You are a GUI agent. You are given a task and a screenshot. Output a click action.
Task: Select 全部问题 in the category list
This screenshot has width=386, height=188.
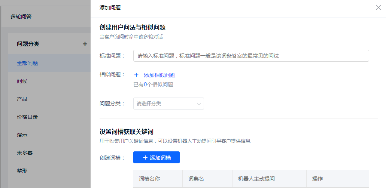click(x=27, y=63)
